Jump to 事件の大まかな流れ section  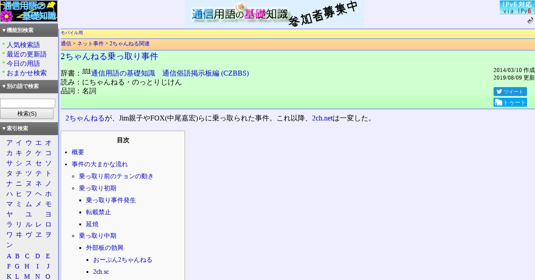tap(100, 164)
